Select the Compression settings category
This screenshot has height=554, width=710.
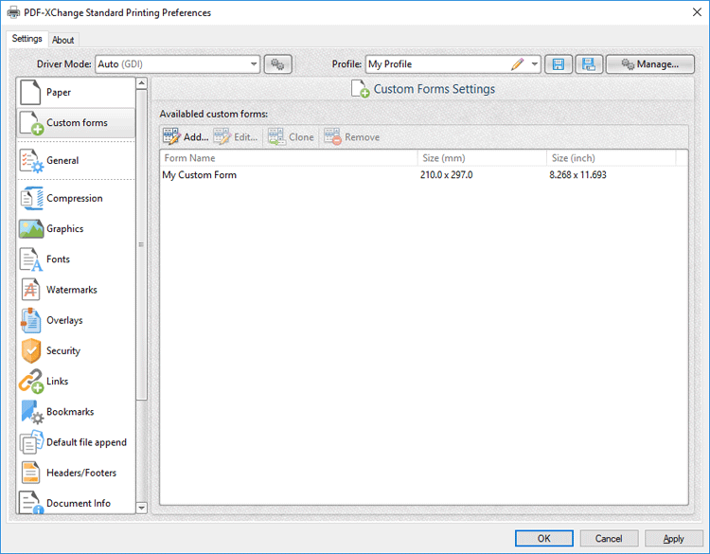pyautogui.click(x=74, y=199)
